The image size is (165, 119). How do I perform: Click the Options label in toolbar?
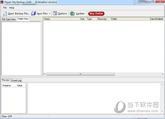(62, 13)
